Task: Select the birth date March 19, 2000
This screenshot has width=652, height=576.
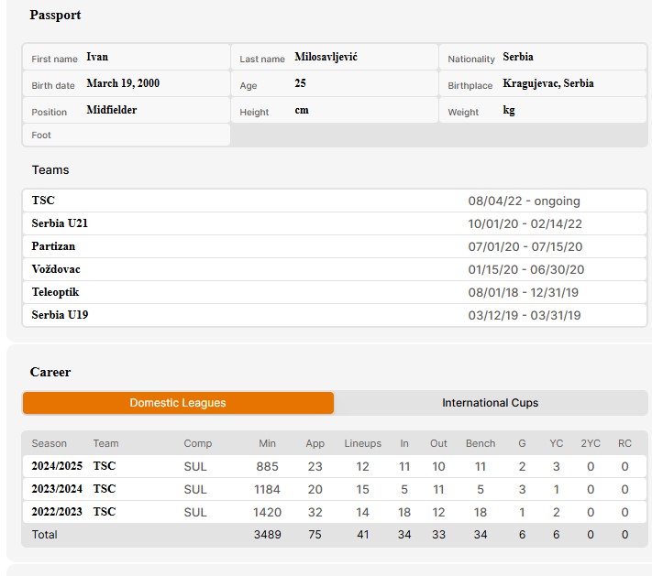Action: pos(123,83)
